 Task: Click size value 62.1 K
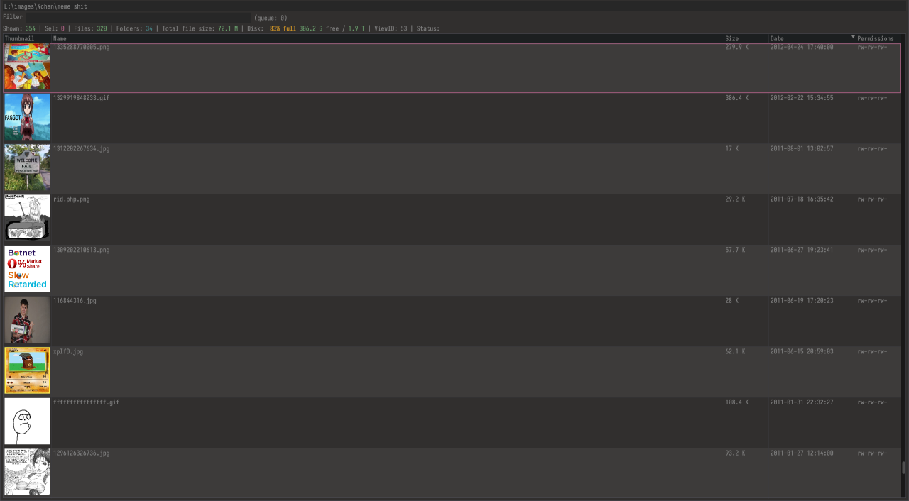[736, 351]
